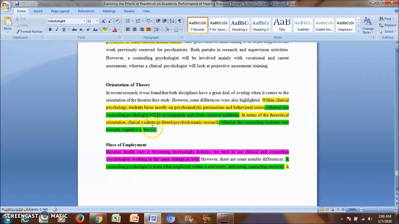Apply the No Spacing style

(219, 26)
